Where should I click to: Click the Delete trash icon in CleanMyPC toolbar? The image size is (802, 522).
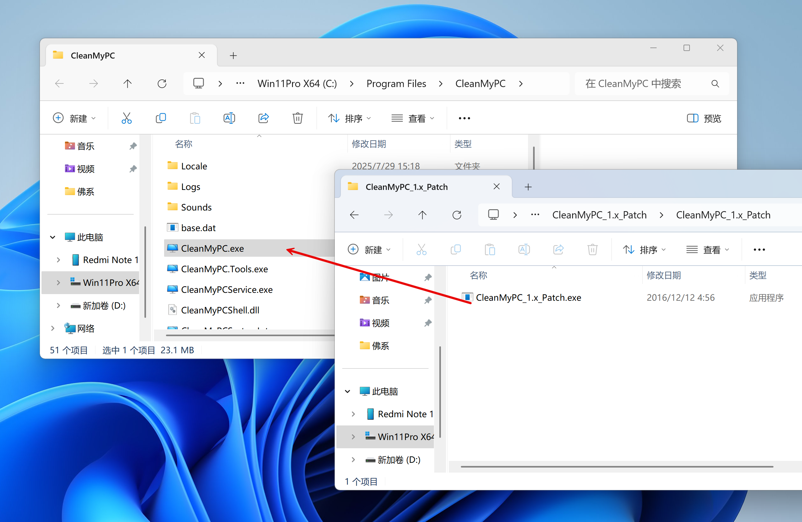click(x=297, y=118)
